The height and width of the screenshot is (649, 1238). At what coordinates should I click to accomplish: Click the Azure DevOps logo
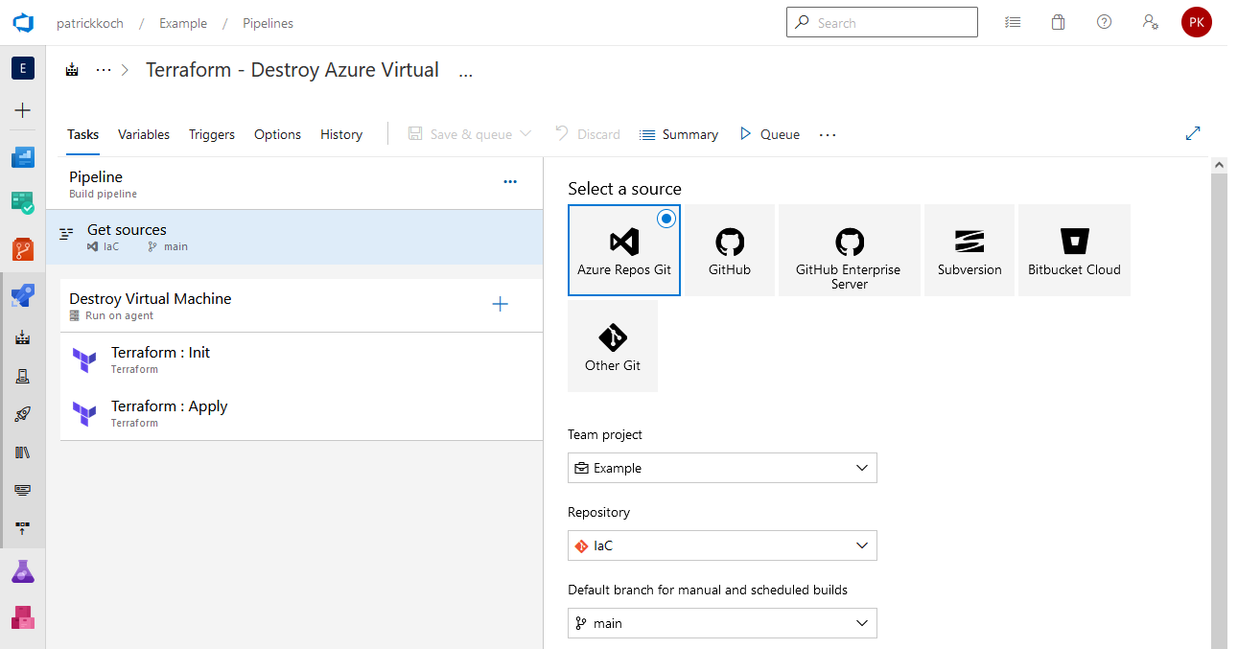click(23, 23)
